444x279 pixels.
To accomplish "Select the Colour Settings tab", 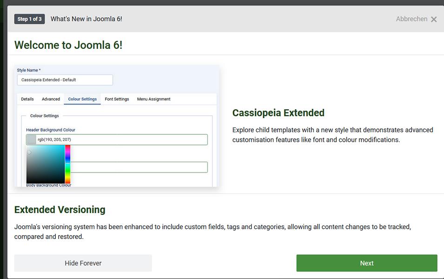I will [82, 99].
